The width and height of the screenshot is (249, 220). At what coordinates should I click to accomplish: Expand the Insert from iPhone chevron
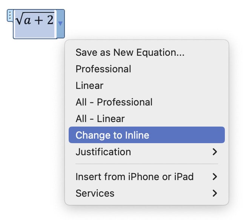215,177
